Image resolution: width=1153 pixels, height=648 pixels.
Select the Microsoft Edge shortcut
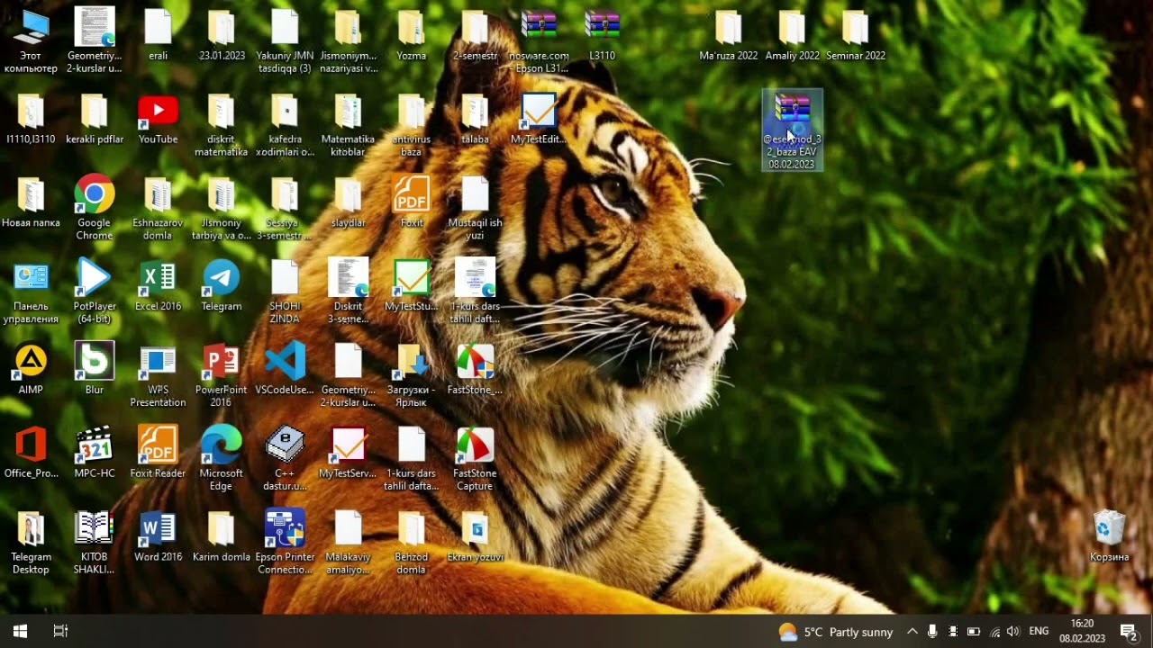pos(222,460)
